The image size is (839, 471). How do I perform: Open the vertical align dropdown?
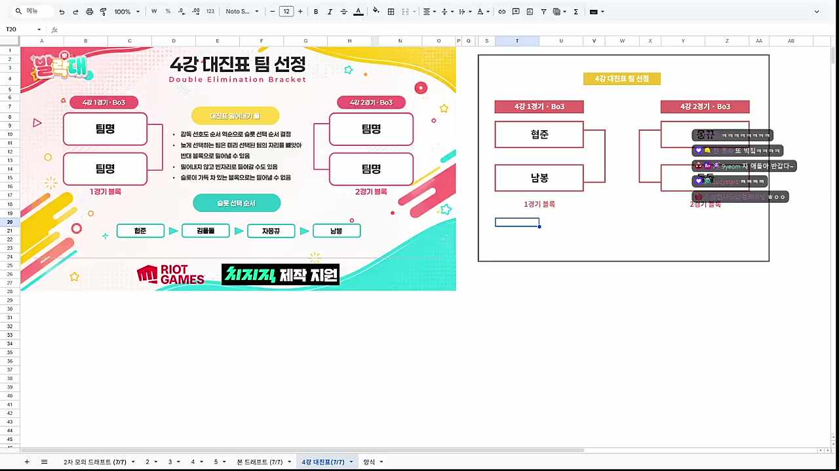coord(446,12)
